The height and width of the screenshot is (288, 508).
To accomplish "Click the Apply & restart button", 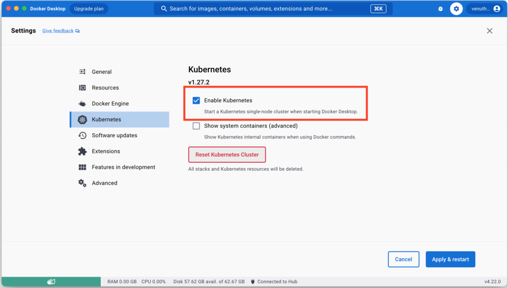I will (450, 259).
